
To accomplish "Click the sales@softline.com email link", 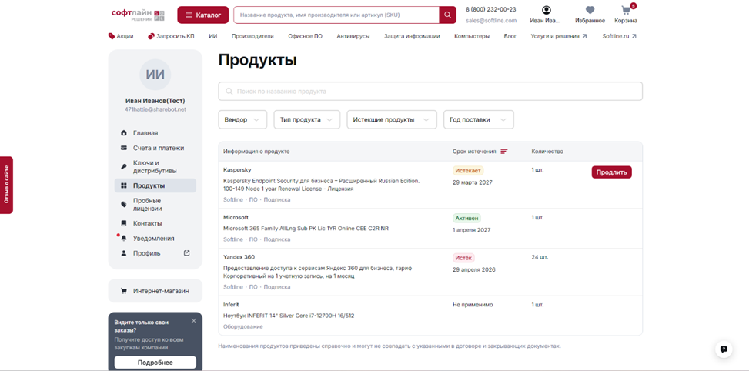I will [x=491, y=21].
